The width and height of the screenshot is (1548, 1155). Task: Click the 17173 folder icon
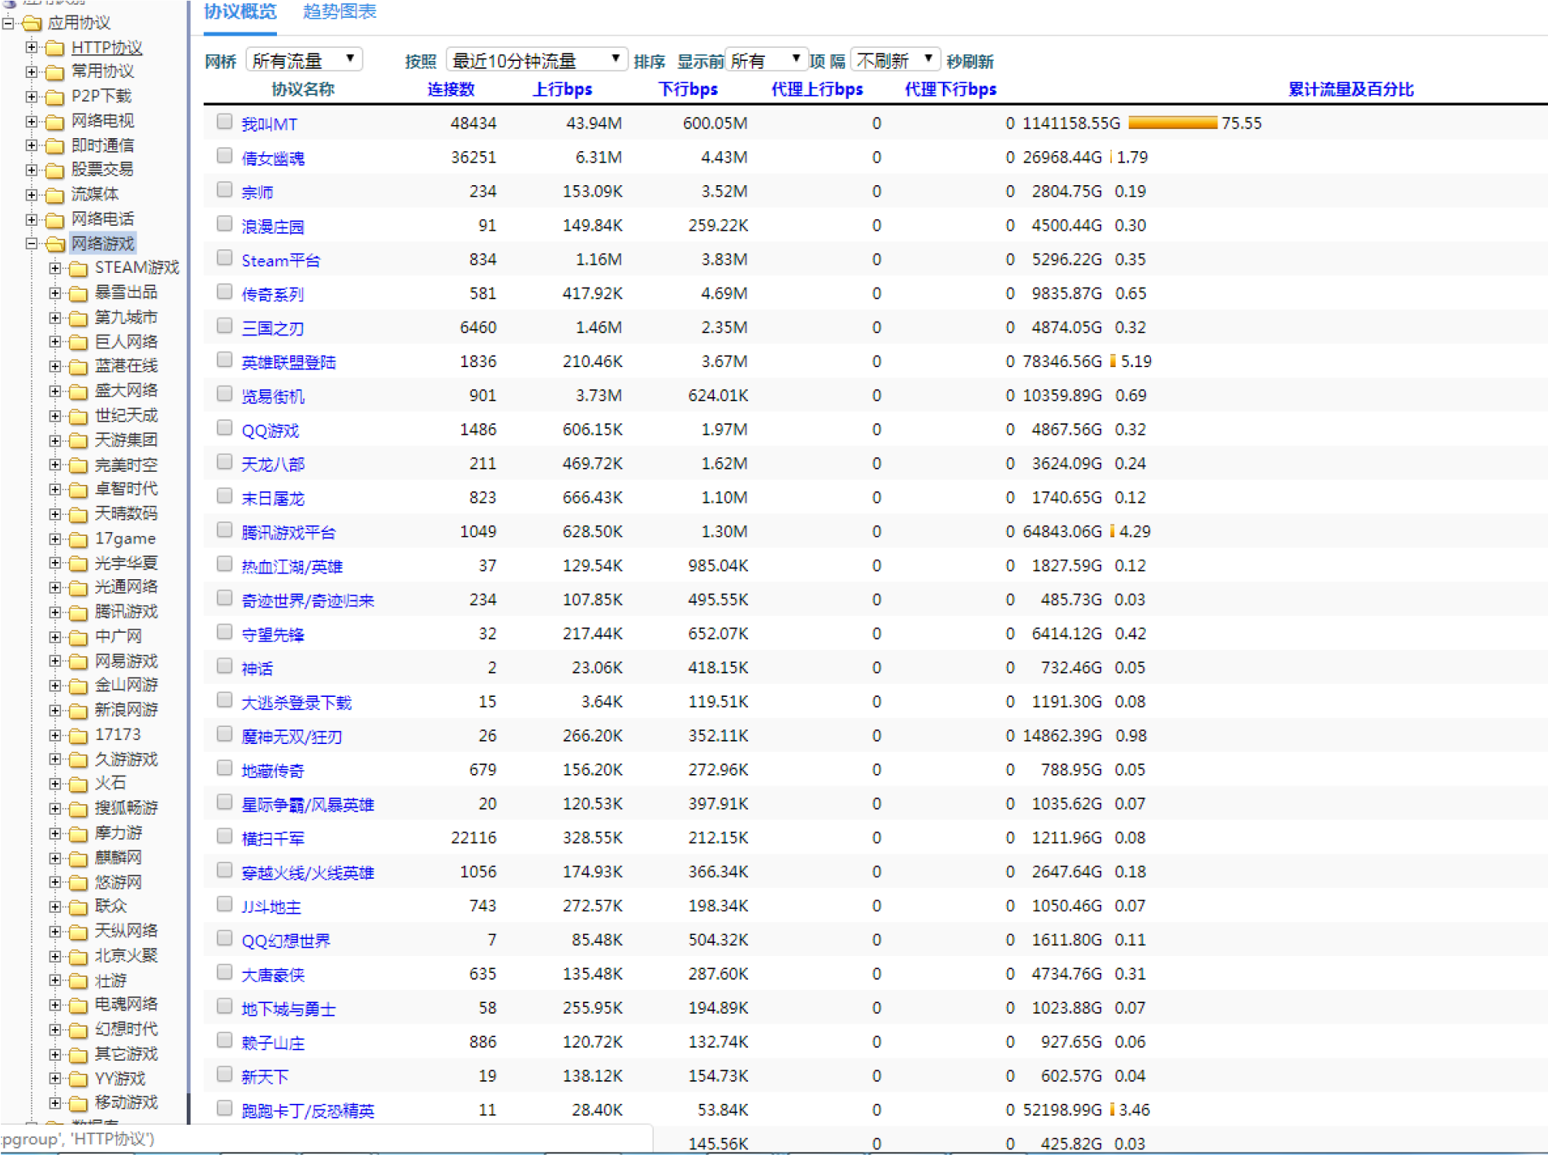(x=78, y=736)
